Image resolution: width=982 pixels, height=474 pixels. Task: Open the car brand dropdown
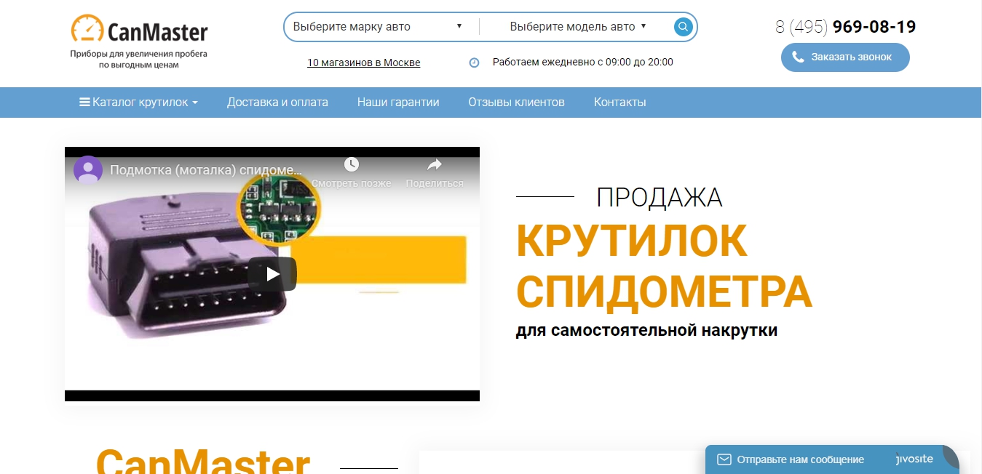click(x=378, y=27)
